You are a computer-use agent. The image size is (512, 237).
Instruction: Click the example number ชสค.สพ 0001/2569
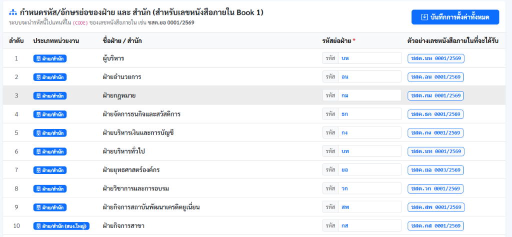tap(436, 207)
